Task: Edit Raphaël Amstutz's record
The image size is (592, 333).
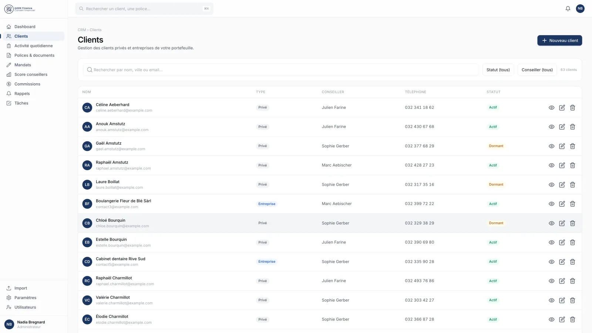Action: (562, 165)
